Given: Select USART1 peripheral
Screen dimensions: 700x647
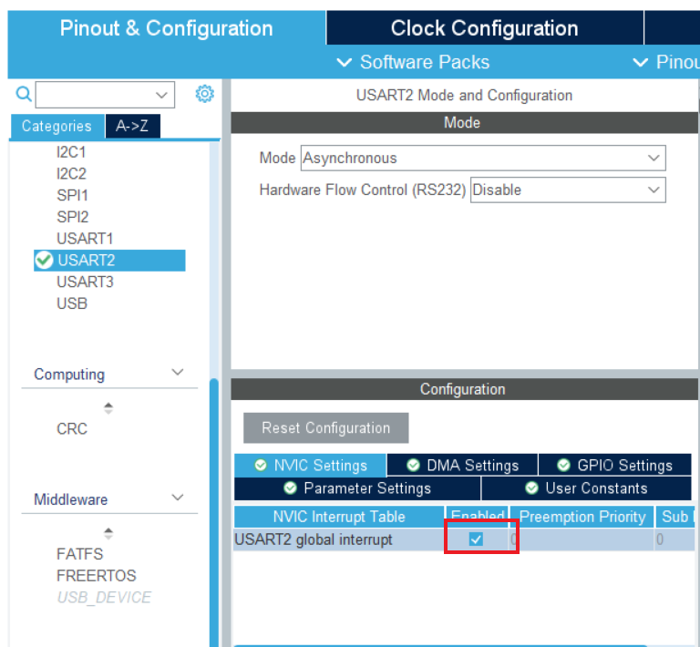Looking at the screenshot, I should (x=85, y=239).
